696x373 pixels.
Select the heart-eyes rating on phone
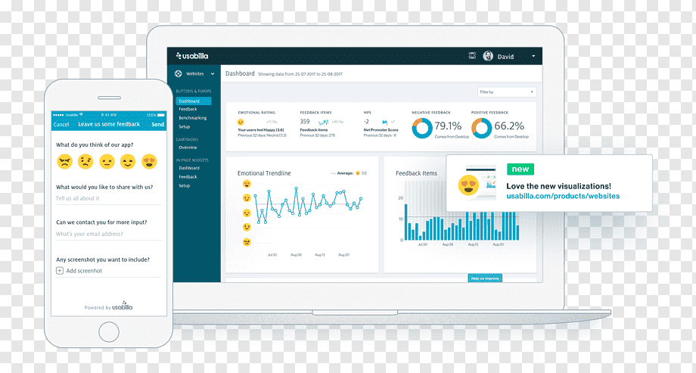[x=149, y=161]
